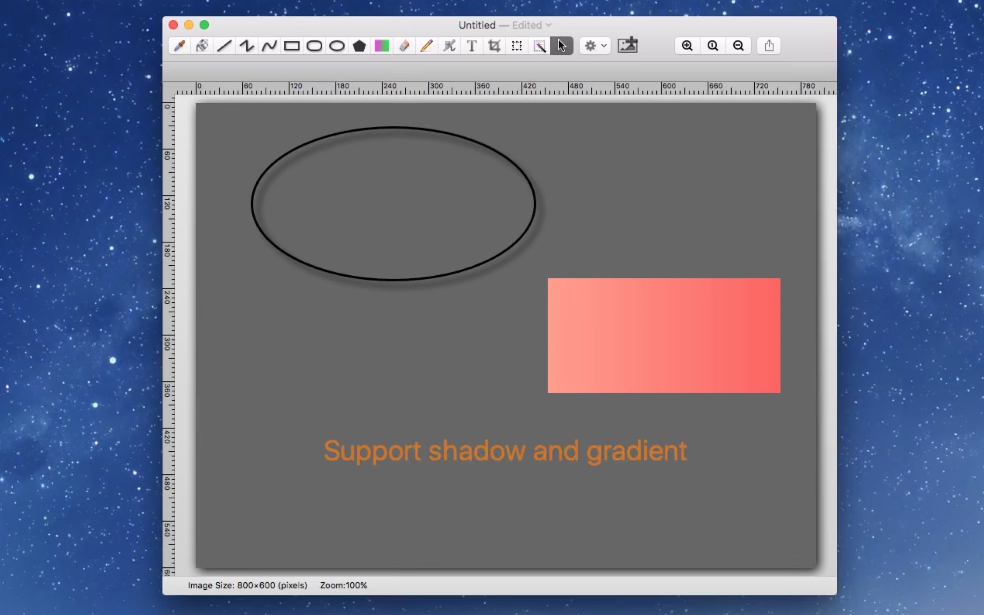Activate the eraser tool
Viewport: 984px width, 615px height.
point(404,46)
